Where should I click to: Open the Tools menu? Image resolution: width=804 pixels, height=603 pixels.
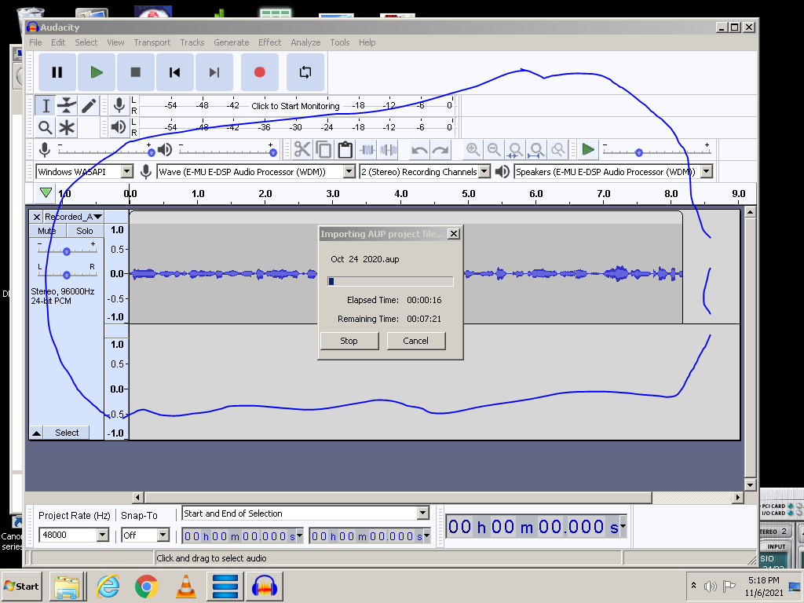point(339,42)
